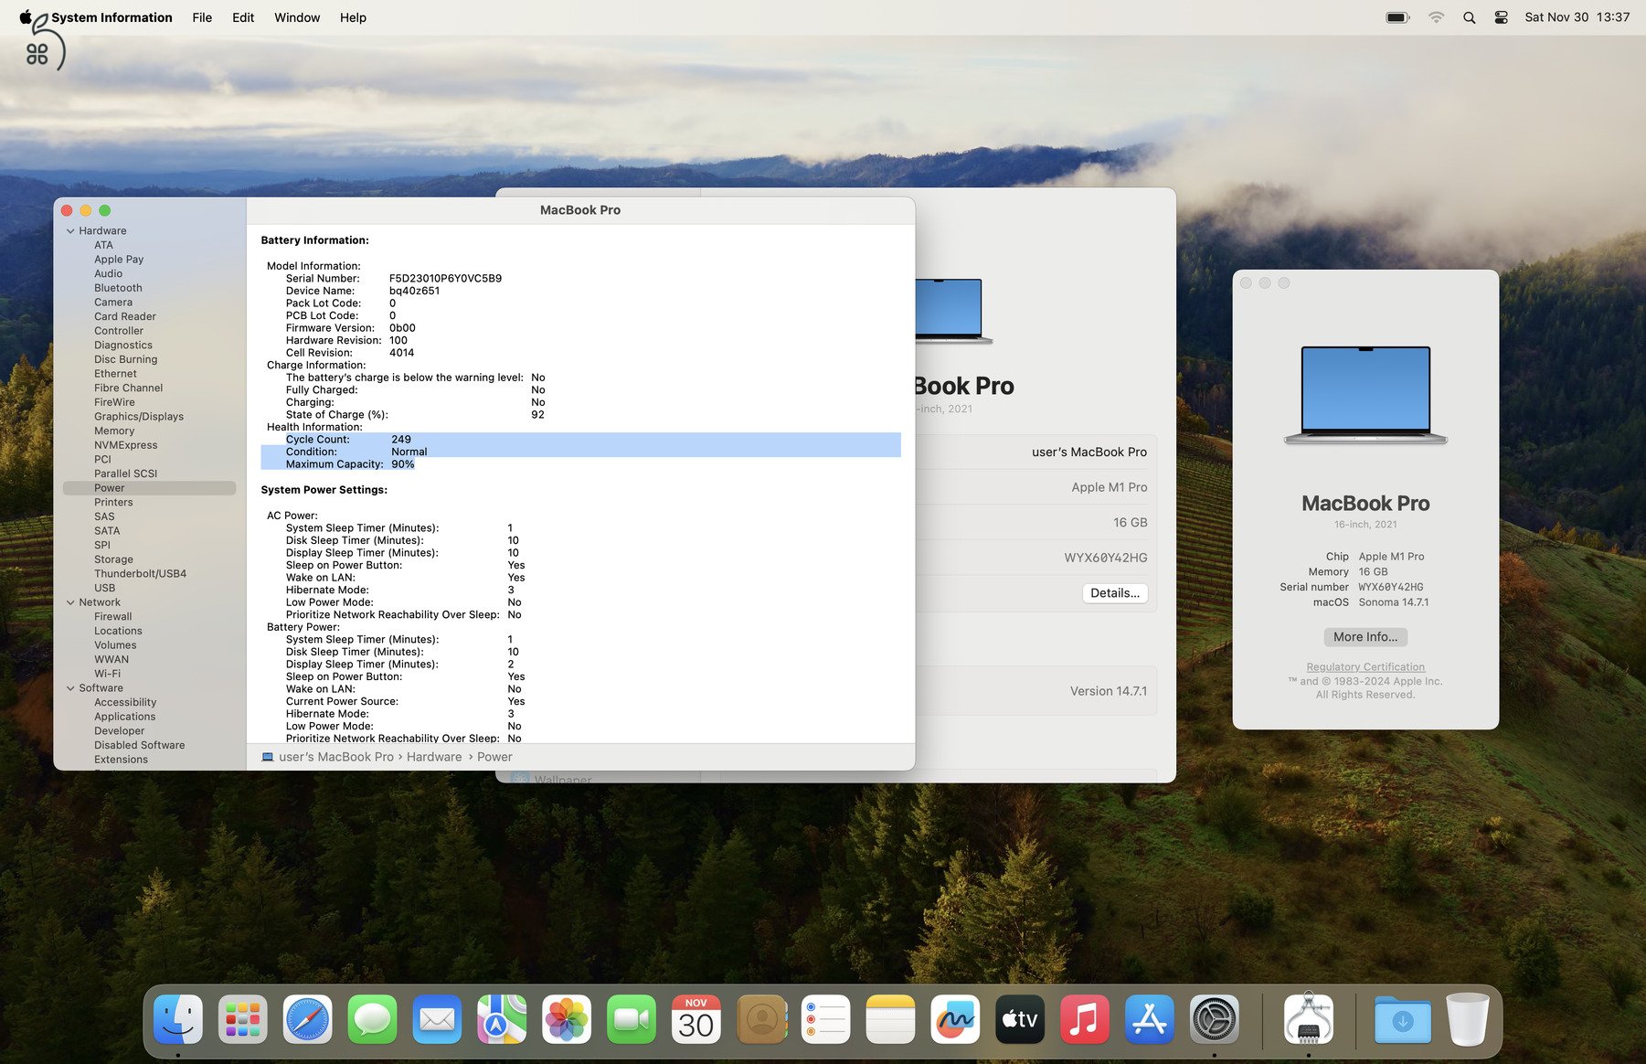The height and width of the screenshot is (1064, 1646).
Task: Open Photos app in the Dock
Action: [567, 1019]
